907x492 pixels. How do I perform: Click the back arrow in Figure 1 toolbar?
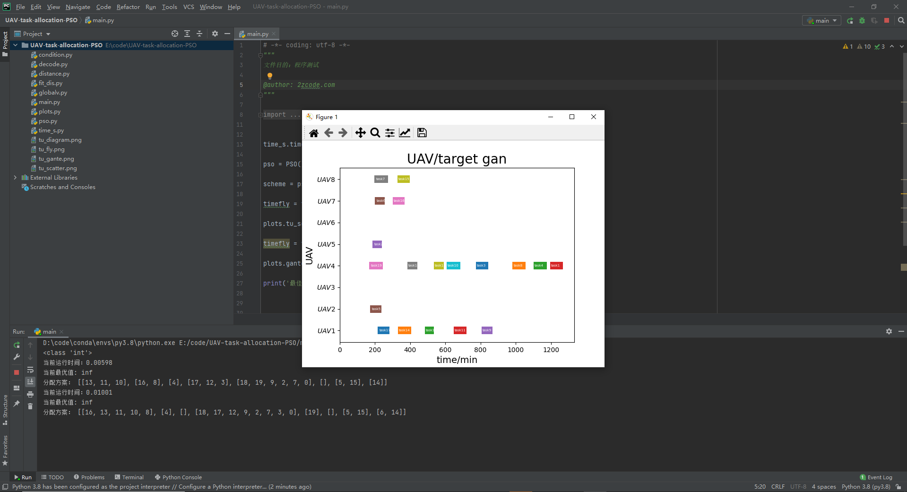coord(328,133)
